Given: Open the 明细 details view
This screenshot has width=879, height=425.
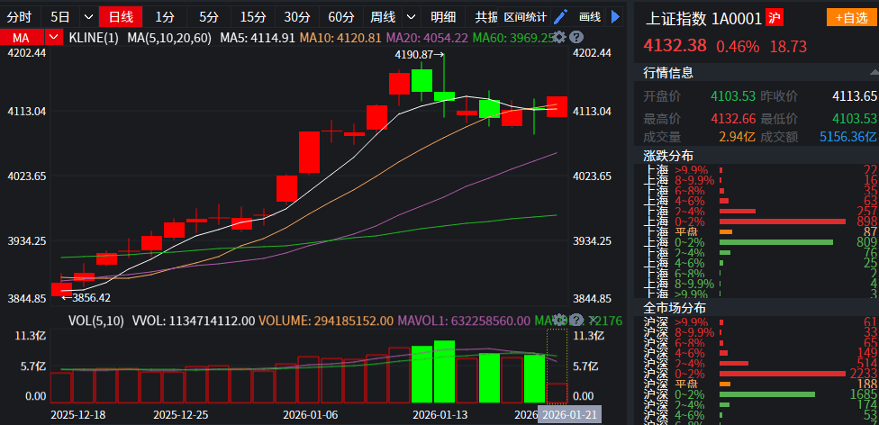Looking at the screenshot, I should point(443,16).
